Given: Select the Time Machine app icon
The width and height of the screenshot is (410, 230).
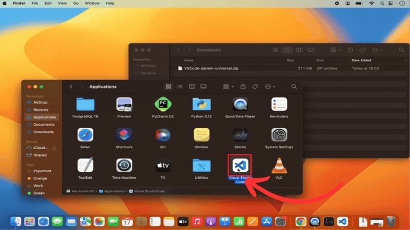Looking at the screenshot, I should pyautogui.click(x=124, y=165).
